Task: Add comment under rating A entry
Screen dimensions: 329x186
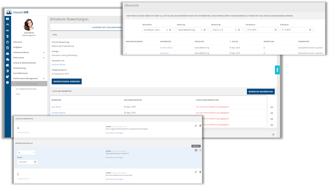Action: (114, 133)
